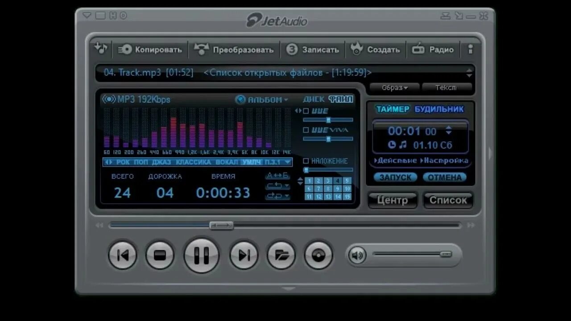Open the Преобразовать conversion tool
The image size is (571, 321).
(x=234, y=49)
